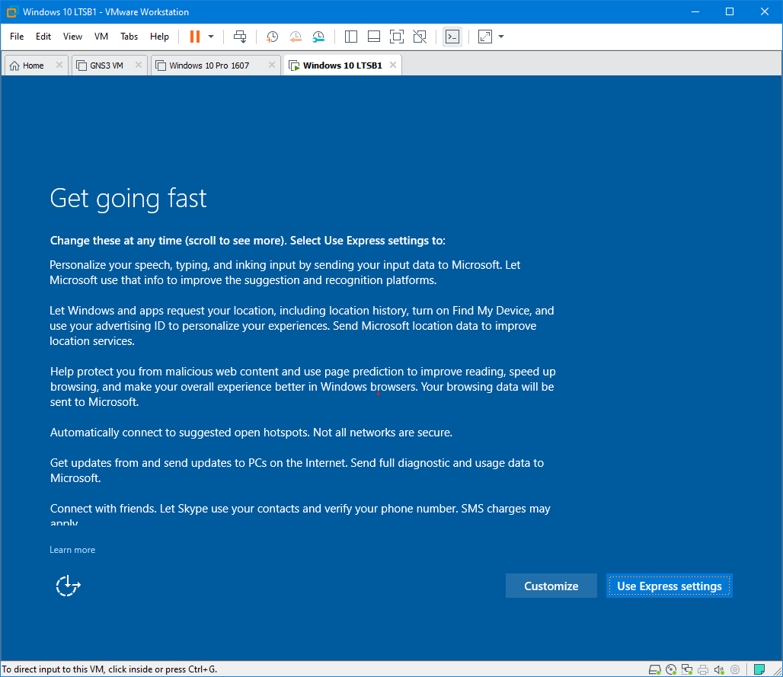This screenshot has width=783, height=677.
Task: Revert the VM to its previous snapshot
Action: (x=296, y=37)
